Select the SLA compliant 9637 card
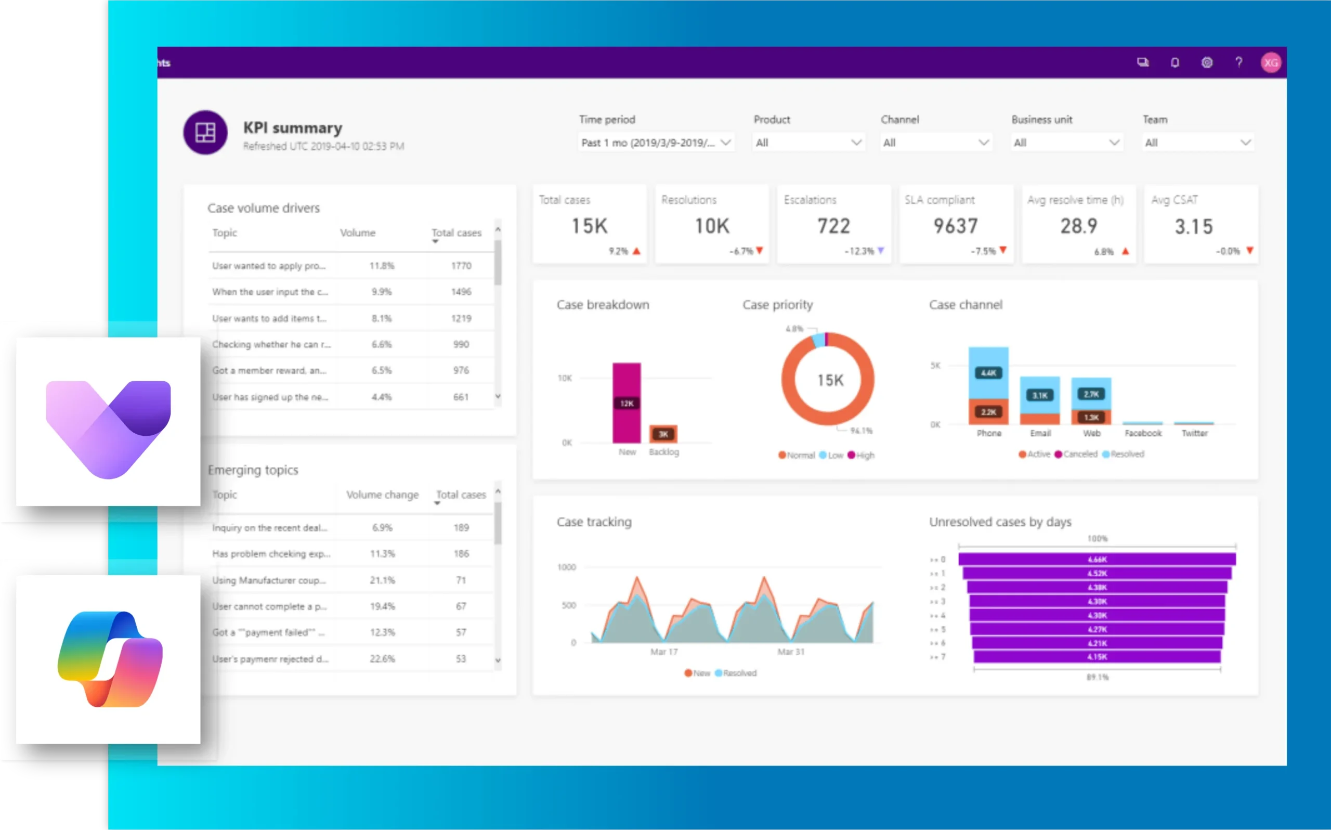The width and height of the screenshot is (1331, 830). coord(956,225)
